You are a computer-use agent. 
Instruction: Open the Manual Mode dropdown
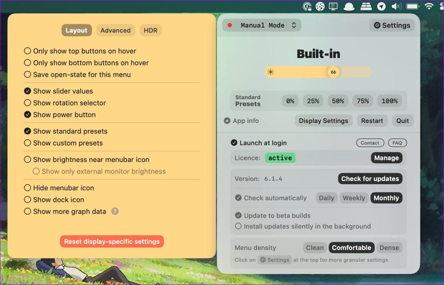coord(261,25)
